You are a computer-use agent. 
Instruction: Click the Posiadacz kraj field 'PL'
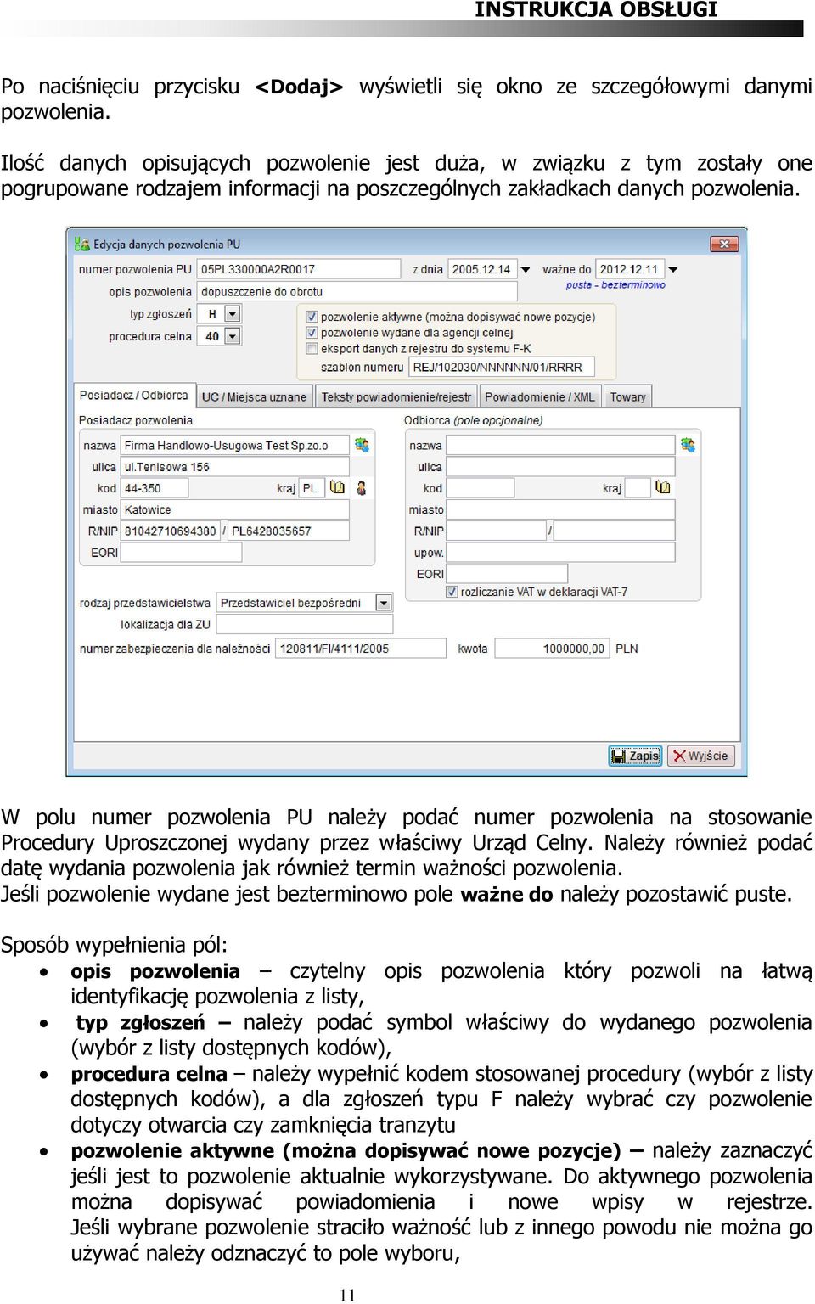(312, 488)
